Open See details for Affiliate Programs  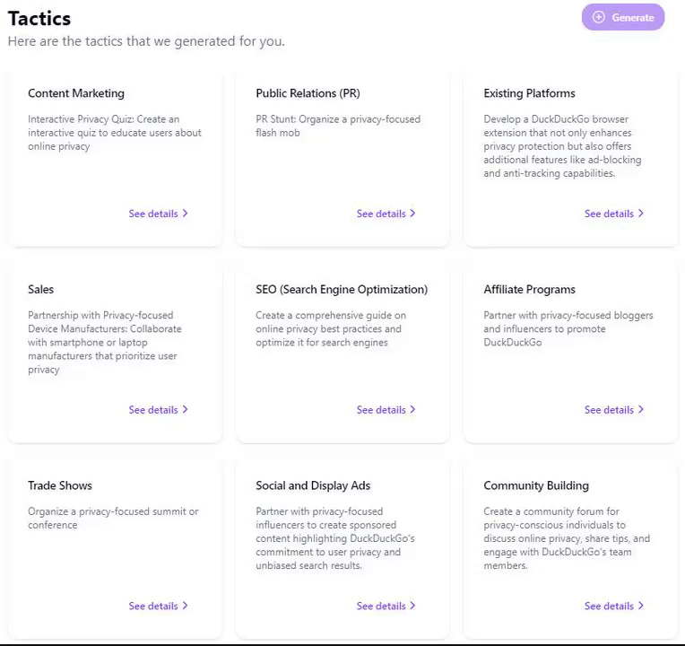click(x=609, y=410)
